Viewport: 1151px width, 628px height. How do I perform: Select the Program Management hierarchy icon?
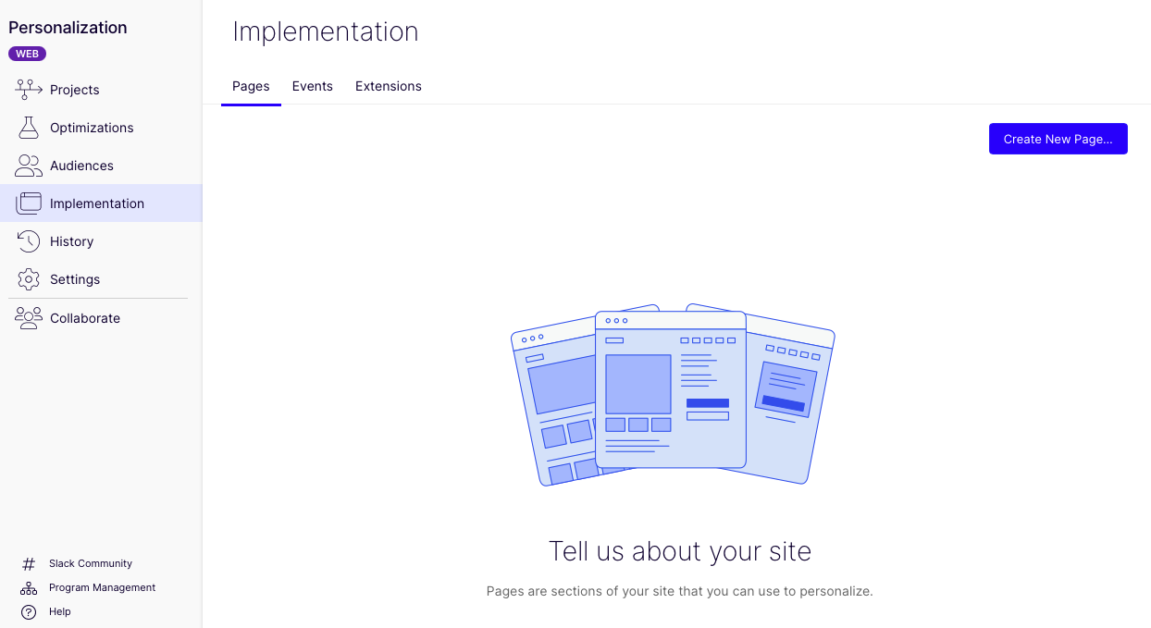click(28, 587)
